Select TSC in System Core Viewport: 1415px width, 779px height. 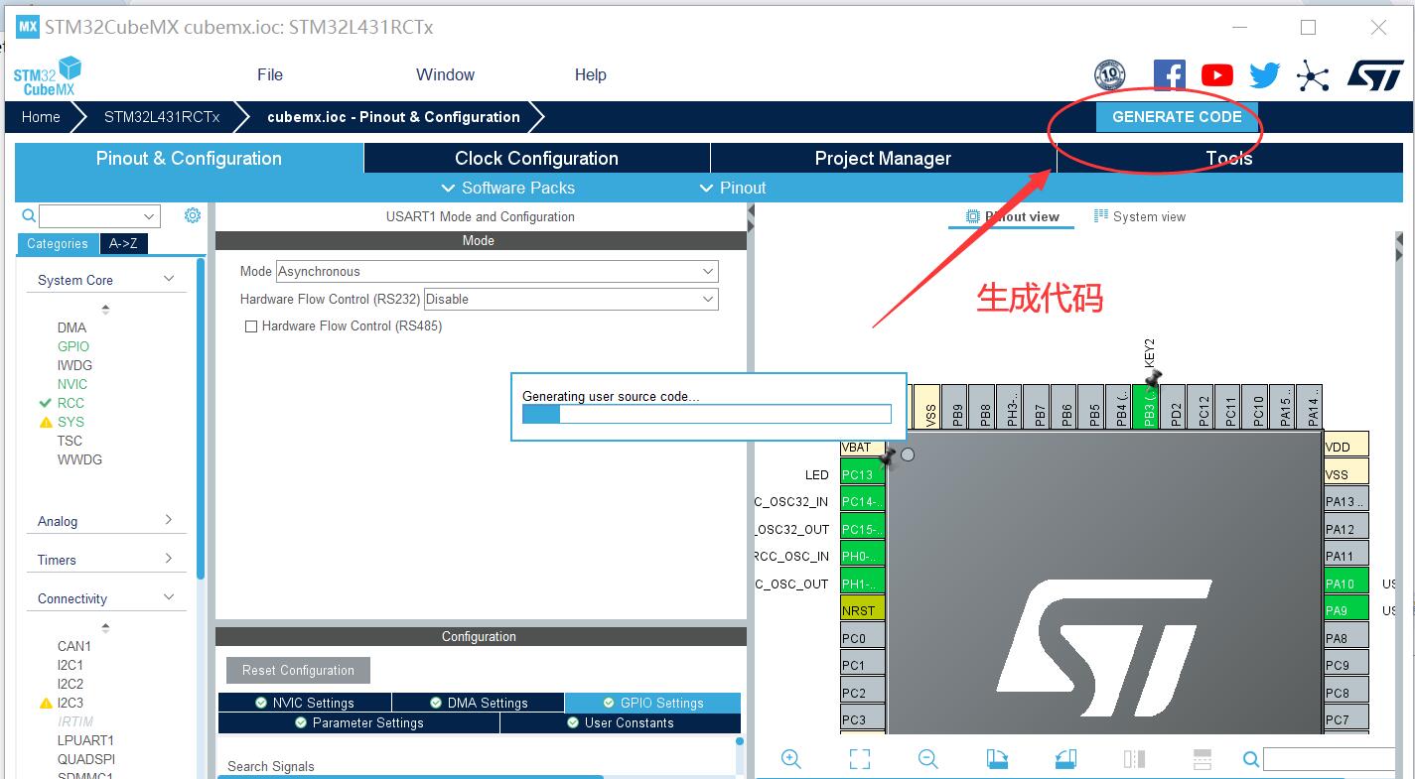(70, 441)
